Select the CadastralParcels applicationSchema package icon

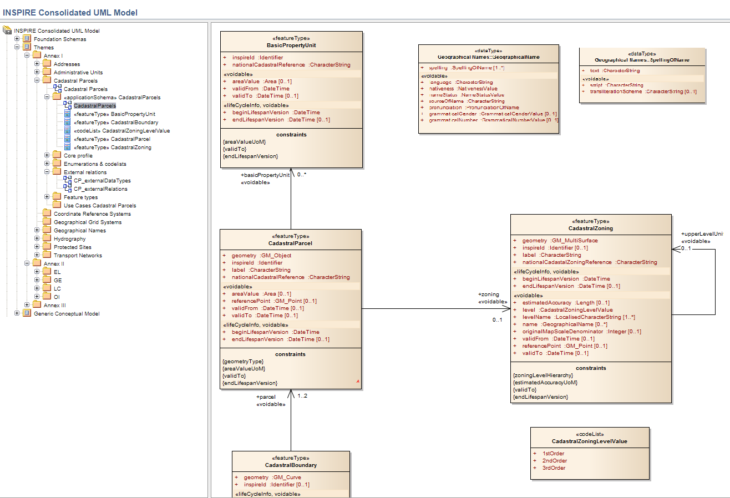pos(56,96)
